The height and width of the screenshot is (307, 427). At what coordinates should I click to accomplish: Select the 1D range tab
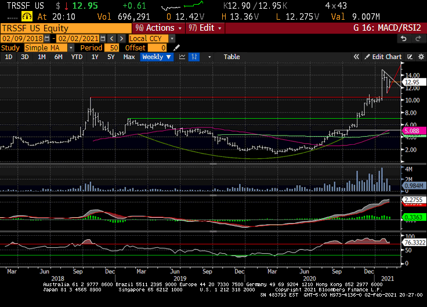click(x=9, y=57)
